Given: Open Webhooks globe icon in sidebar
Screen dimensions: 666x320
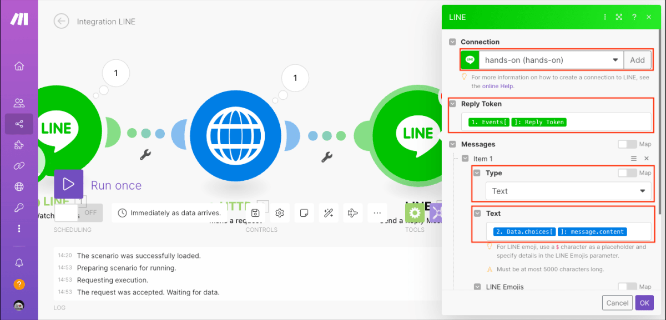Looking at the screenshot, I should (19, 186).
